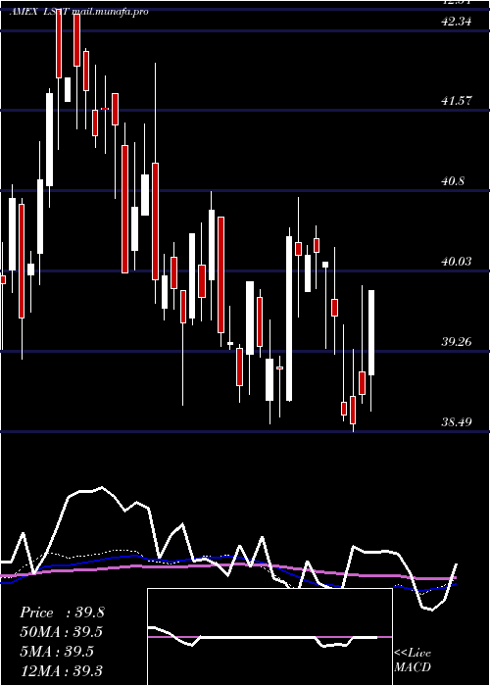Click the <<Live MACD label
Viewport: 490px width, 686px height.
(413, 660)
